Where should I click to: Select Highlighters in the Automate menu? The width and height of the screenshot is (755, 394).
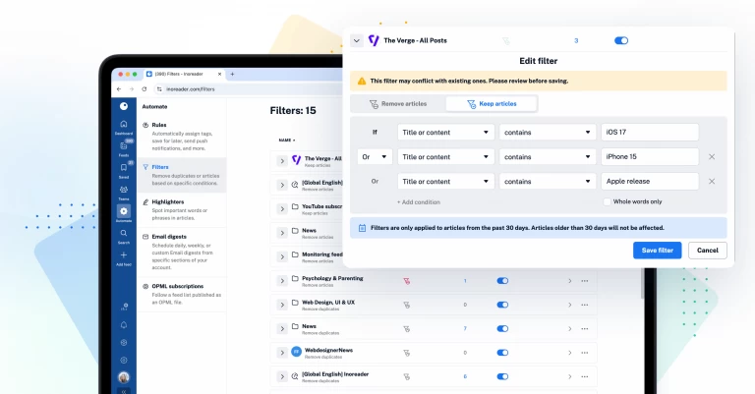coord(169,201)
